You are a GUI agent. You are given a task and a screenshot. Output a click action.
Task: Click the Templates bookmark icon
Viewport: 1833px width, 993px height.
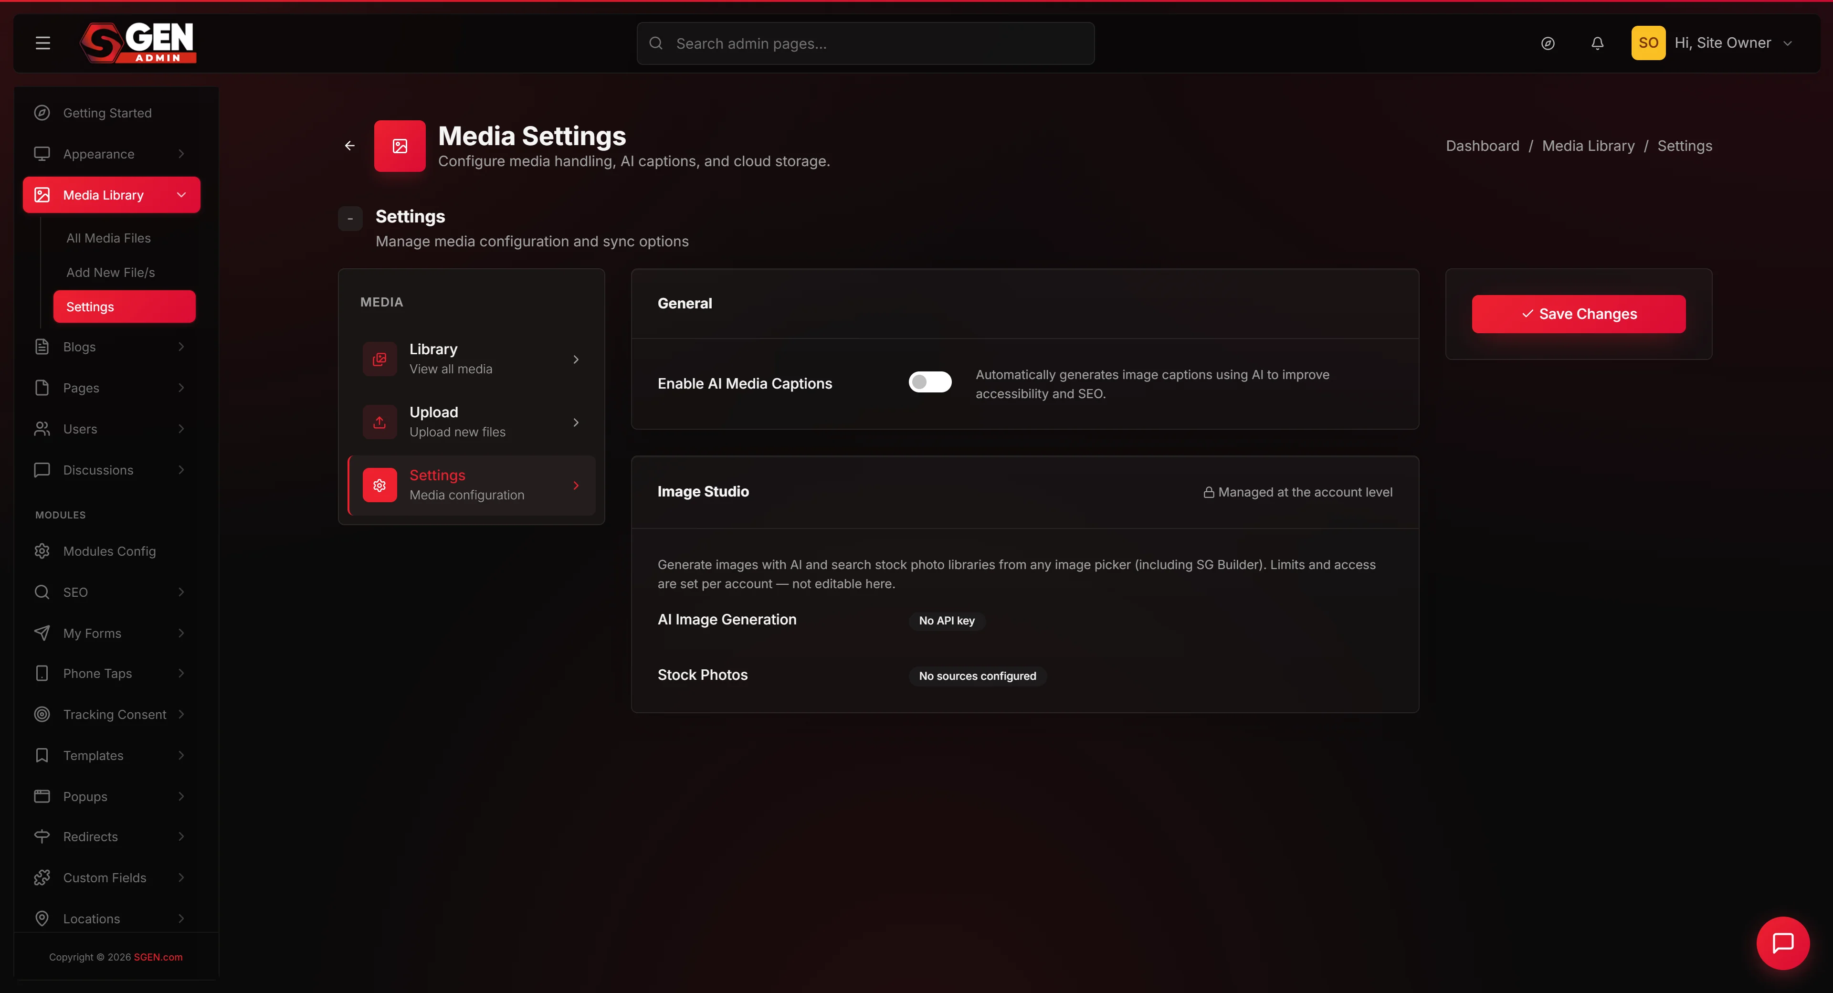pyautogui.click(x=42, y=755)
